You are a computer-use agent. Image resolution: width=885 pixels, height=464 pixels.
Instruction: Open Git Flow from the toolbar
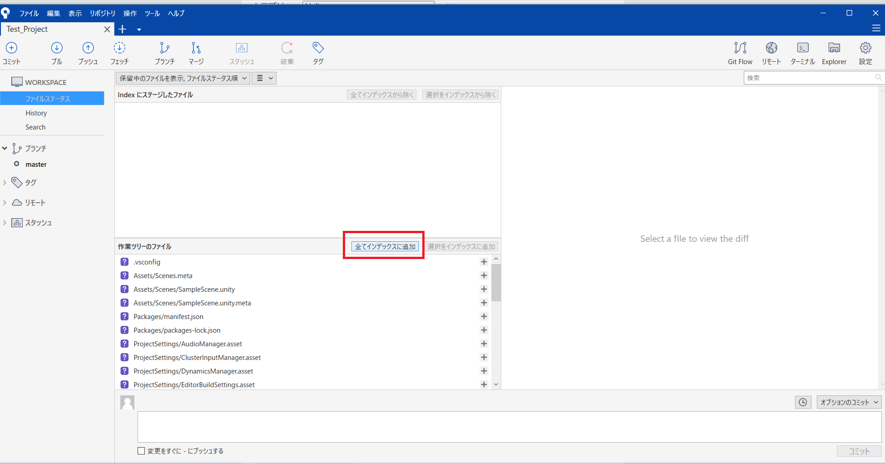coord(740,53)
